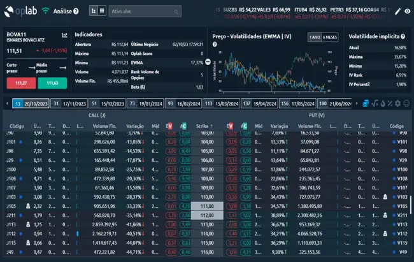The height and width of the screenshot is (262, 414).
Task: Click the 112,00 strike cell
Action: [207, 215]
